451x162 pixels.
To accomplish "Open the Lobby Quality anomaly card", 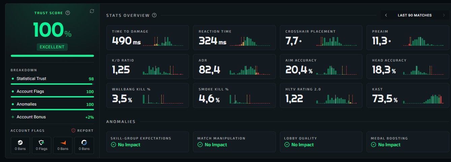I will pyautogui.click(x=321, y=142).
